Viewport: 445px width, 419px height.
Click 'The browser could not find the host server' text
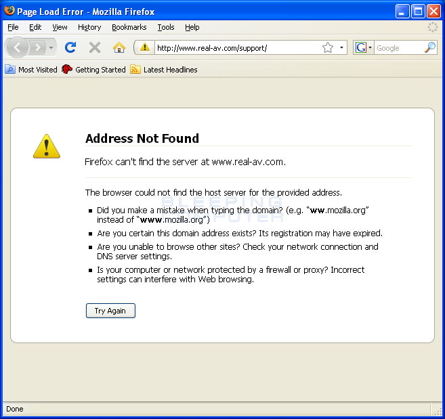213,193
